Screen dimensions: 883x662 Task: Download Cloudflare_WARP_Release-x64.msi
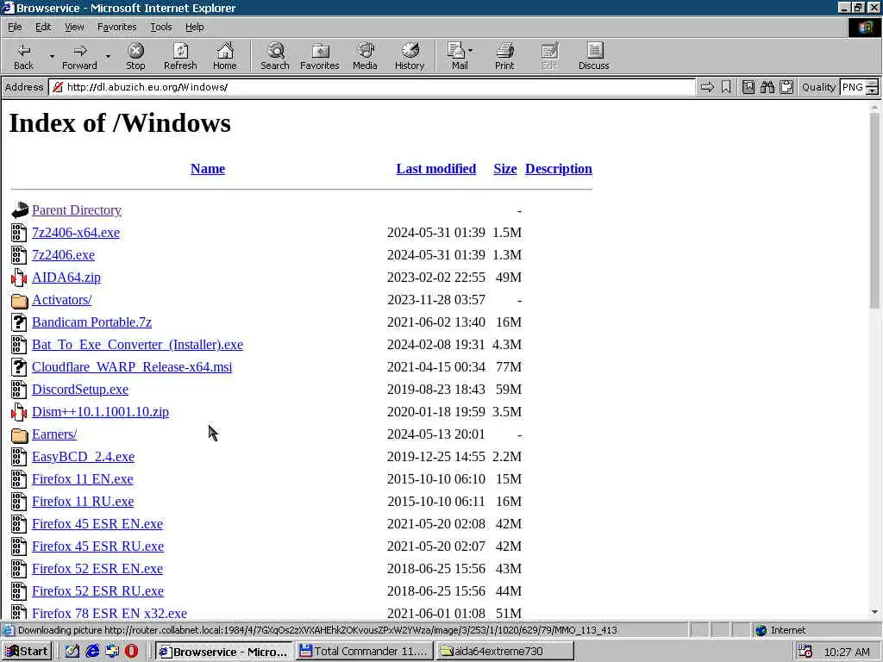[132, 367]
